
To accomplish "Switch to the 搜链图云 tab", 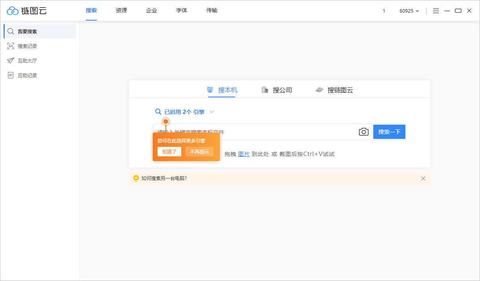I will click(x=340, y=90).
